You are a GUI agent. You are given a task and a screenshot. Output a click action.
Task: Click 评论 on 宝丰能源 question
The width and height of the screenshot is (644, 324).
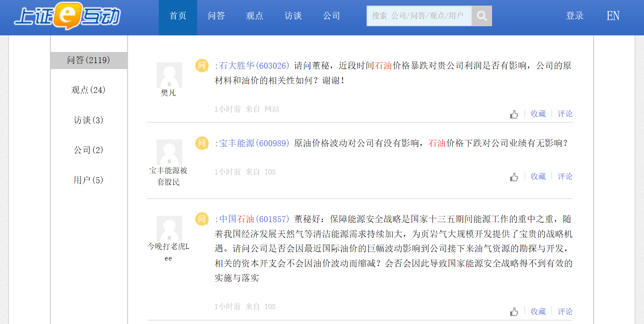pyautogui.click(x=565, y=176)
